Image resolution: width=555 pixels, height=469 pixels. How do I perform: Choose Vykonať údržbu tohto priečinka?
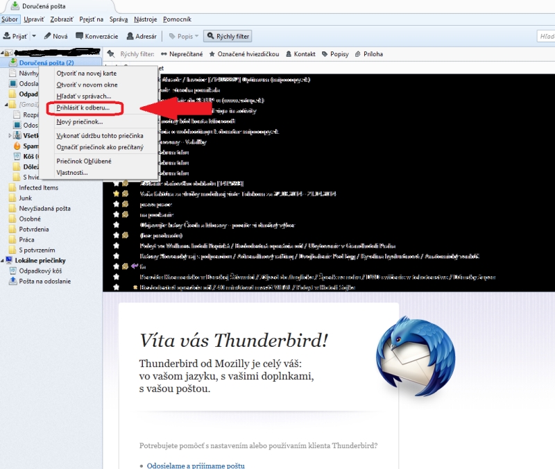coord(100,136)
